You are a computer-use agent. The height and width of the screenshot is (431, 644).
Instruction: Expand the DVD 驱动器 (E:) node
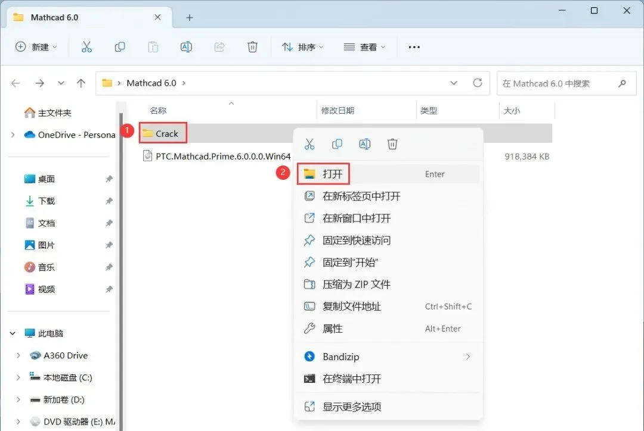click(18, 421)
